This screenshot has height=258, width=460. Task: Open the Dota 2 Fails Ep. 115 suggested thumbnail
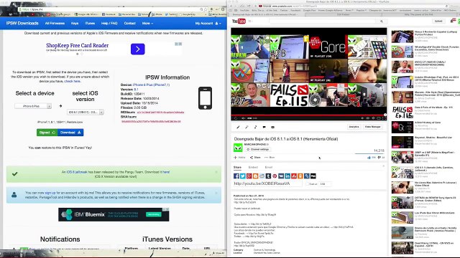click(402, 113)
